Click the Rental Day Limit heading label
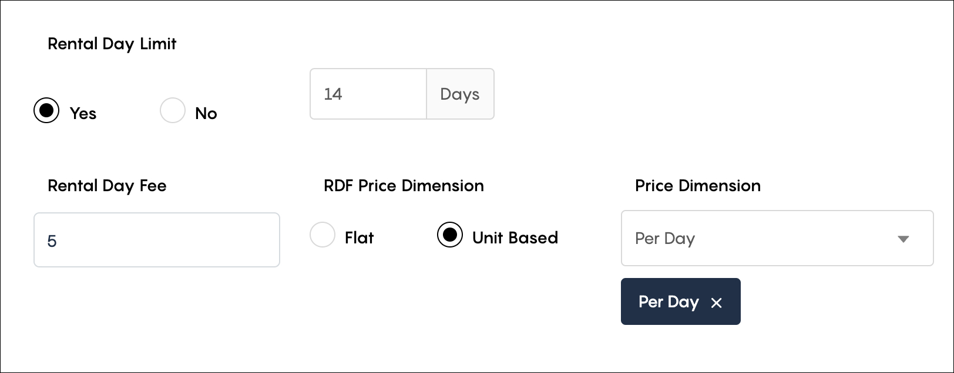The width and height of the screenshot is (954, 373). point(112,44)
